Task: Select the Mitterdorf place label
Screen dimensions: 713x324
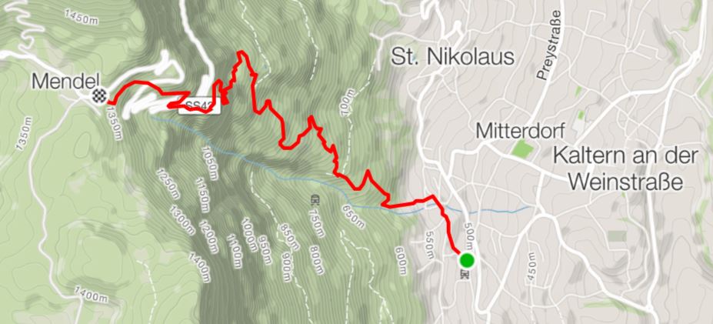Action: point(520,131)
